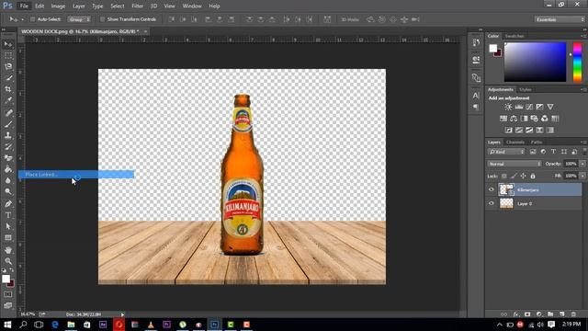Screen dimensions: 588x331
Task: Close the WOODEN DOCK.png document tab
Action: [x=145, y=31]
